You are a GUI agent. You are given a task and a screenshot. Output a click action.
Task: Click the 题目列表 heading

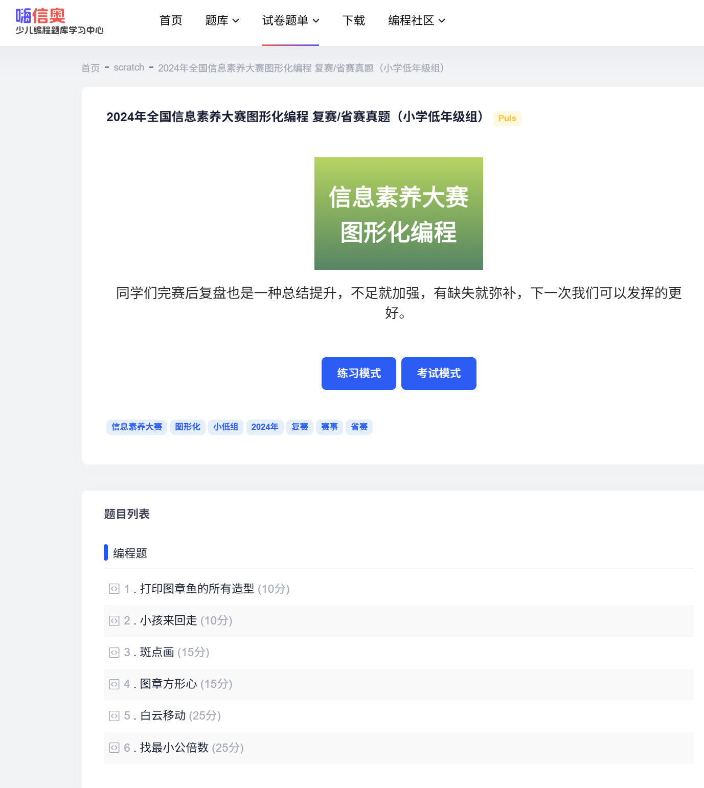point(127,514)
